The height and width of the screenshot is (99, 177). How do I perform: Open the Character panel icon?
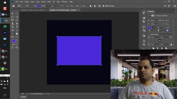click(x=144, y=41)
